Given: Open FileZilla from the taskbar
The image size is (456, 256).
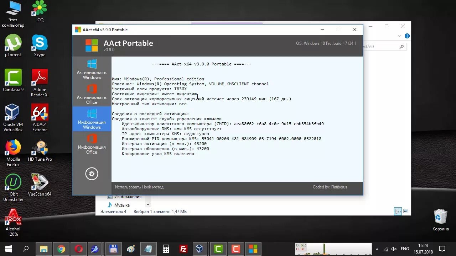Looking at the screenshot, I should point(183,249).
